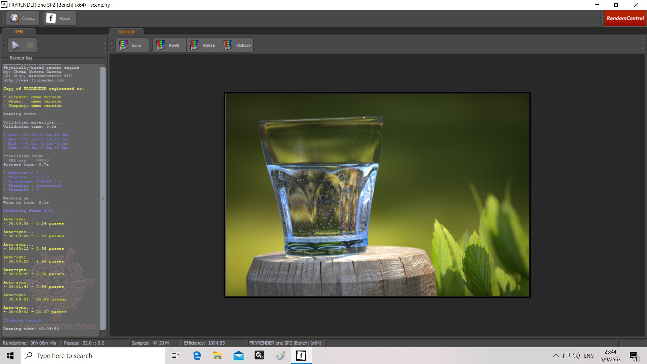Click the rendered glass image preview

pyautogui.click(x=377, y=195)
